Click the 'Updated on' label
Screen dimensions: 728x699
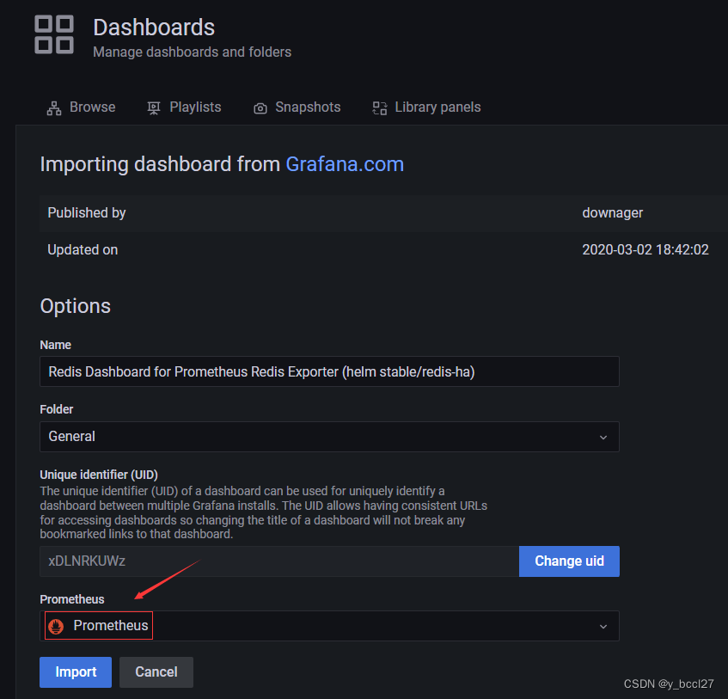coord(83,250)
